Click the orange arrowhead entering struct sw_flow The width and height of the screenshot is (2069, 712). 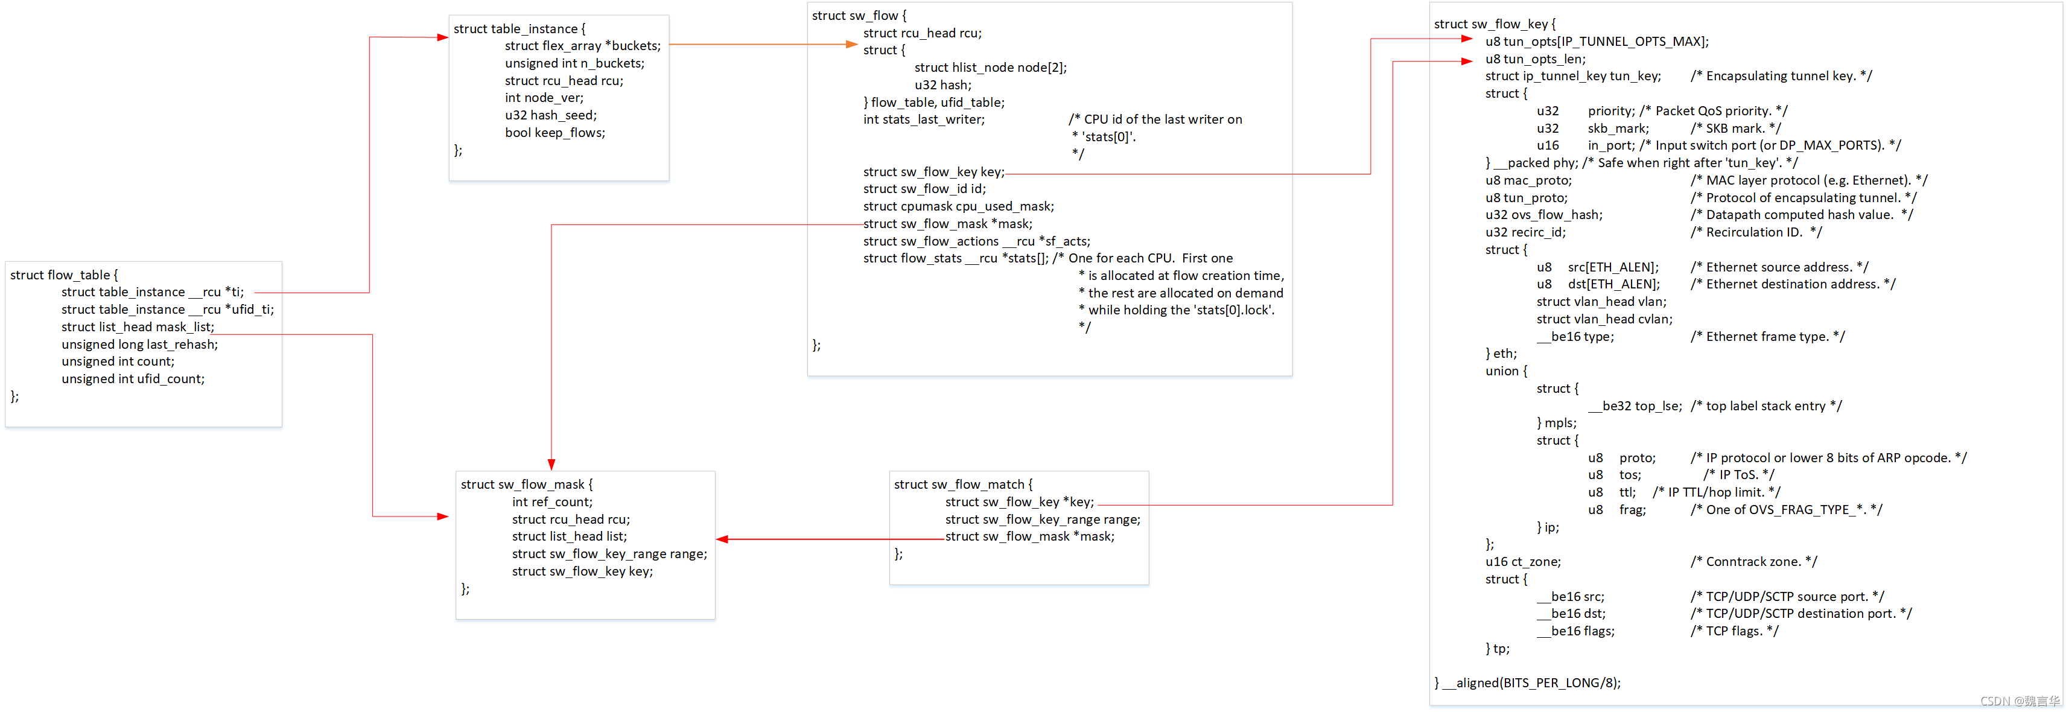(x=851, y=44)
